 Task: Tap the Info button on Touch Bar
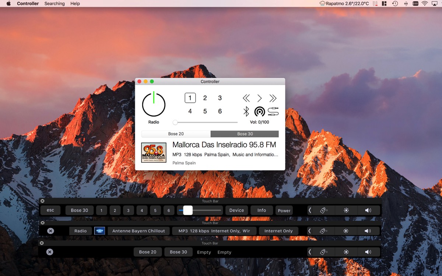click(262, 210)
